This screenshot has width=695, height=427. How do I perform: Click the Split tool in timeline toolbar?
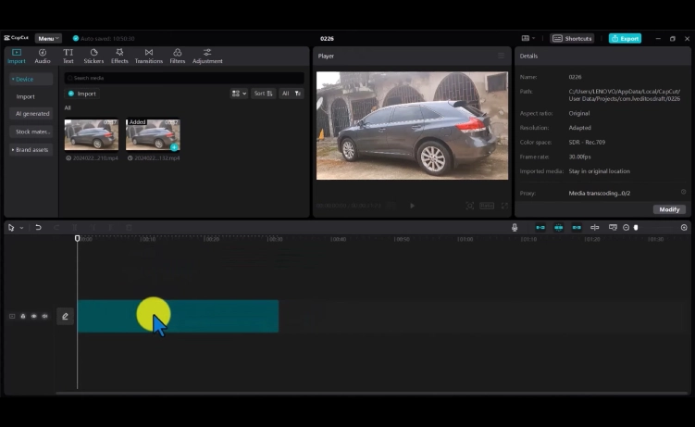pyautogui.click(x=75, y=228)
